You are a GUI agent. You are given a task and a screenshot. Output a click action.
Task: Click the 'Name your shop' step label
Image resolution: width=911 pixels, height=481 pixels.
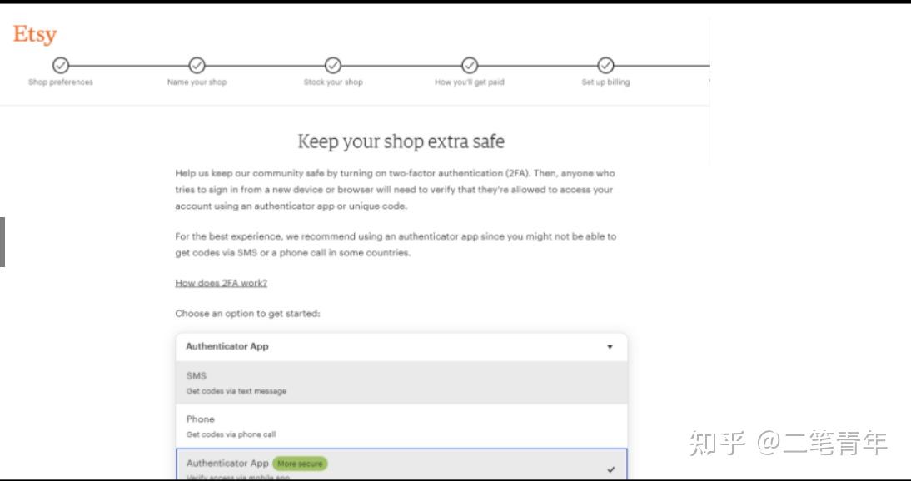pos(197,82)
